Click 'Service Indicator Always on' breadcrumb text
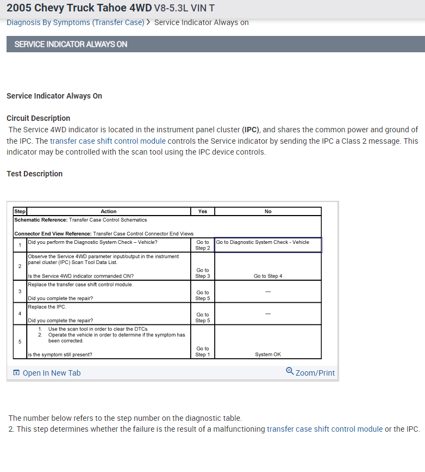The width and height of the screenshot is (425, 472). pyautogui.click(x=202, y=22)
